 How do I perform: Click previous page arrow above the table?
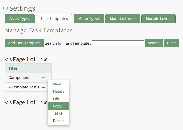click(x=11, y=59)
